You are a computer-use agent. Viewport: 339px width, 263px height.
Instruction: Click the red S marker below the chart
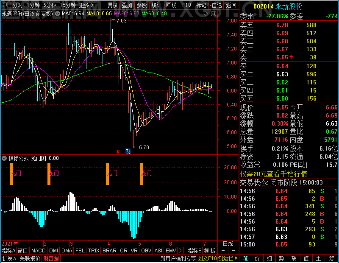click(x=118, y=151)
